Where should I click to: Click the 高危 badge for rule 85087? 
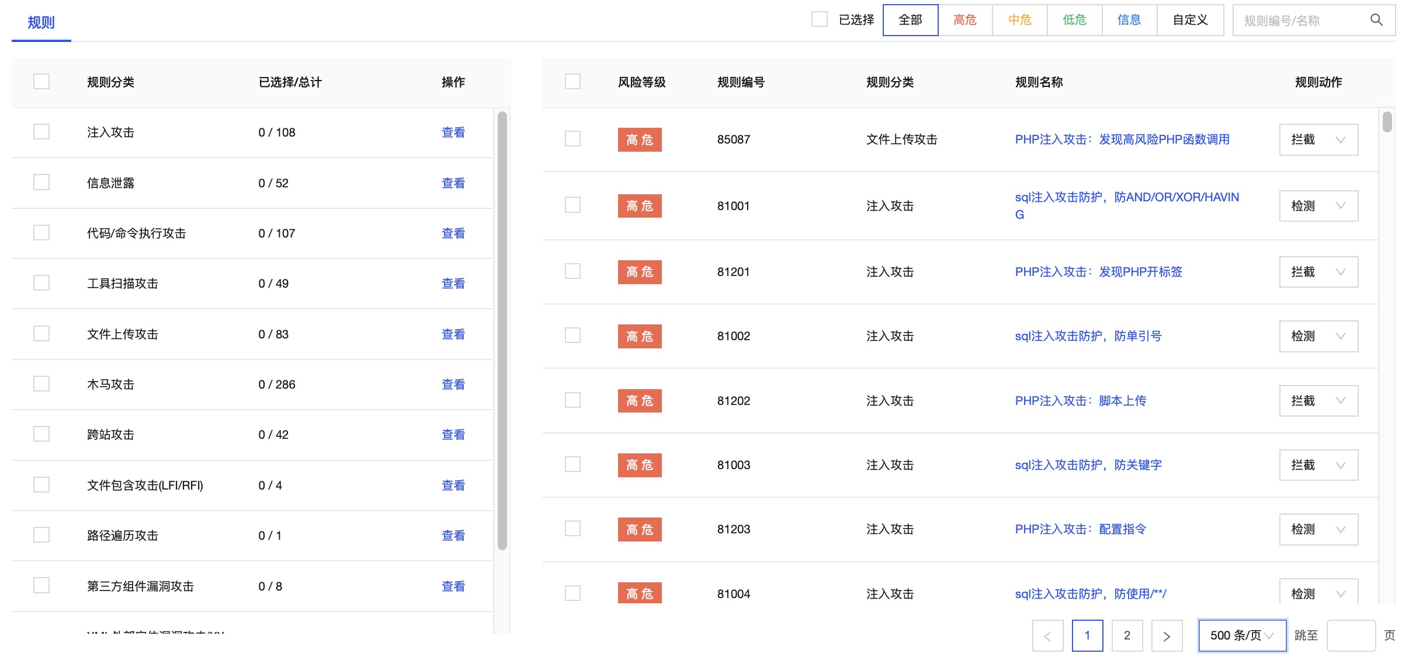click(x=639, y=139)
